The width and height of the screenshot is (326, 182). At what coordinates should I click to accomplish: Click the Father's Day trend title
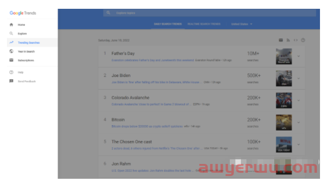(x=123, y=54)
